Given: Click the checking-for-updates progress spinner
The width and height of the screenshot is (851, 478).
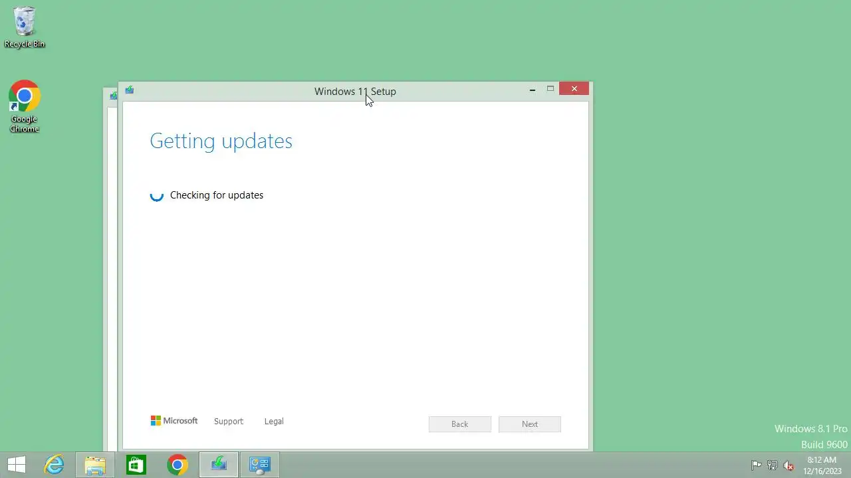Looking at the screenshot, I should click(156, 195).
